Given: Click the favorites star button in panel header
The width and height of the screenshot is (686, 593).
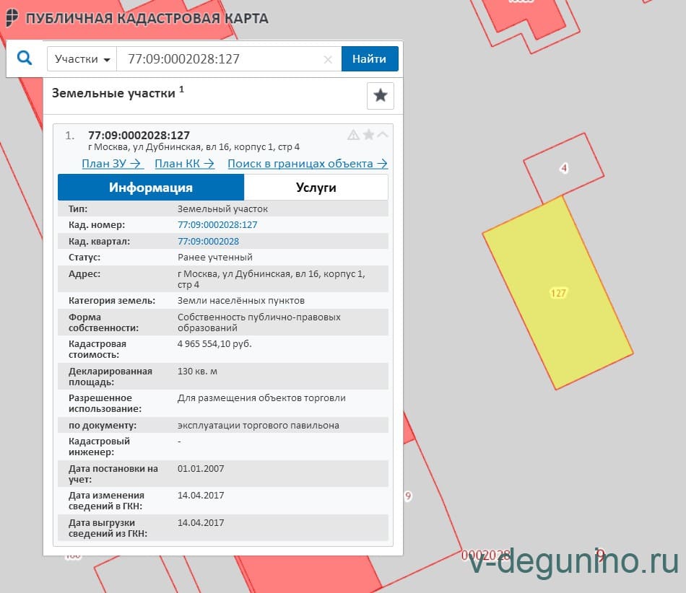Looking at the screenshot, I should (x=380, y=96).
